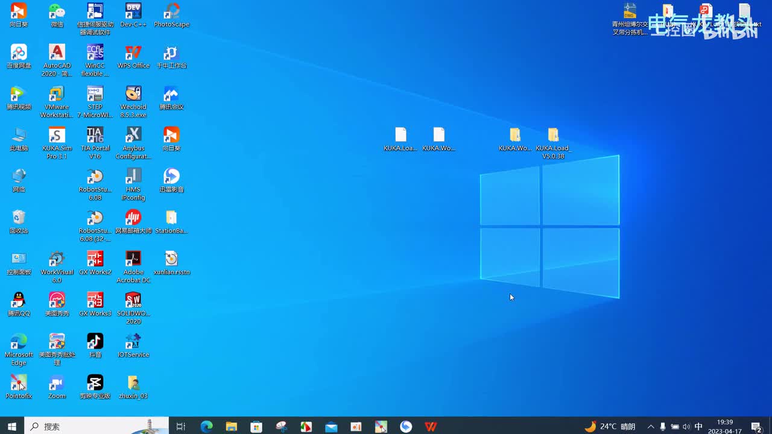The height and width of the screenshot is (434, 772).
Task: Click the 美图秀秀批处理 desktop icon
Action: pyautogui.click(x=57, y=350)
